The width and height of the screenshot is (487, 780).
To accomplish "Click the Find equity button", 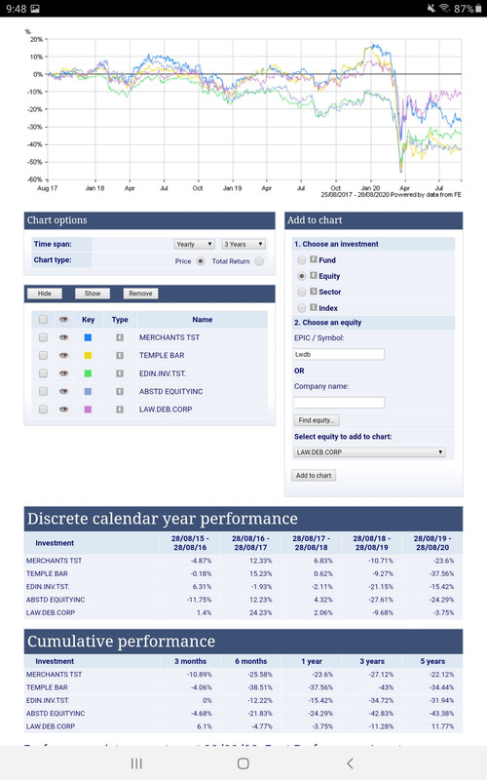I will pos(317,420).
